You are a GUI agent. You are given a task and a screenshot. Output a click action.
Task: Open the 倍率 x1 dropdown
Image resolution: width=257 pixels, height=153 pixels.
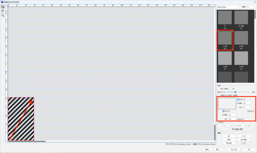pos(251,7)
